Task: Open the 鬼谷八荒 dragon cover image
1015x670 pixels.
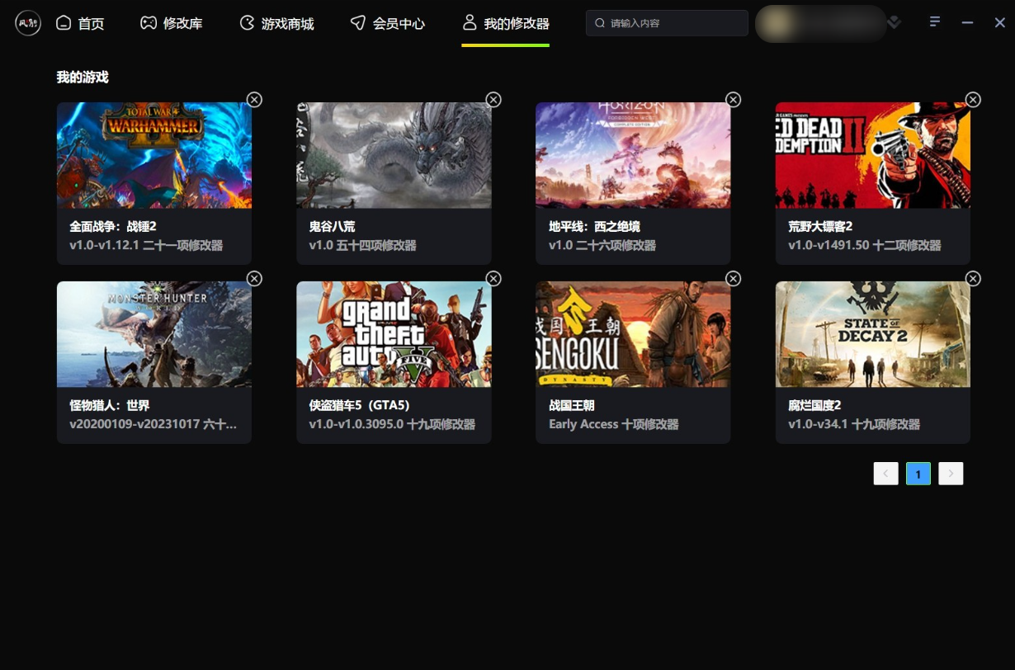Action: click(x=394, y=155)
